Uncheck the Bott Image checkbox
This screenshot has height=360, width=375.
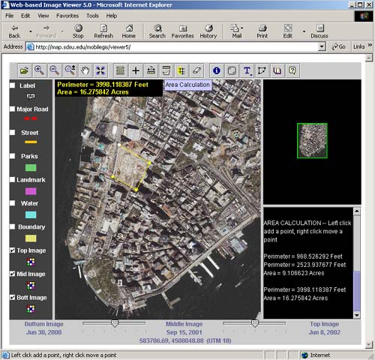(x=12, y=297)
